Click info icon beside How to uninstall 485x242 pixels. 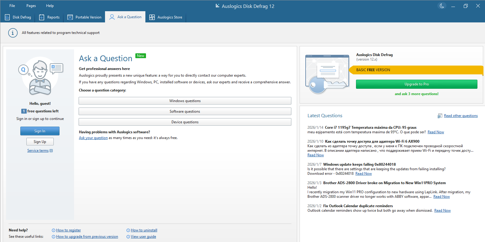128,230
